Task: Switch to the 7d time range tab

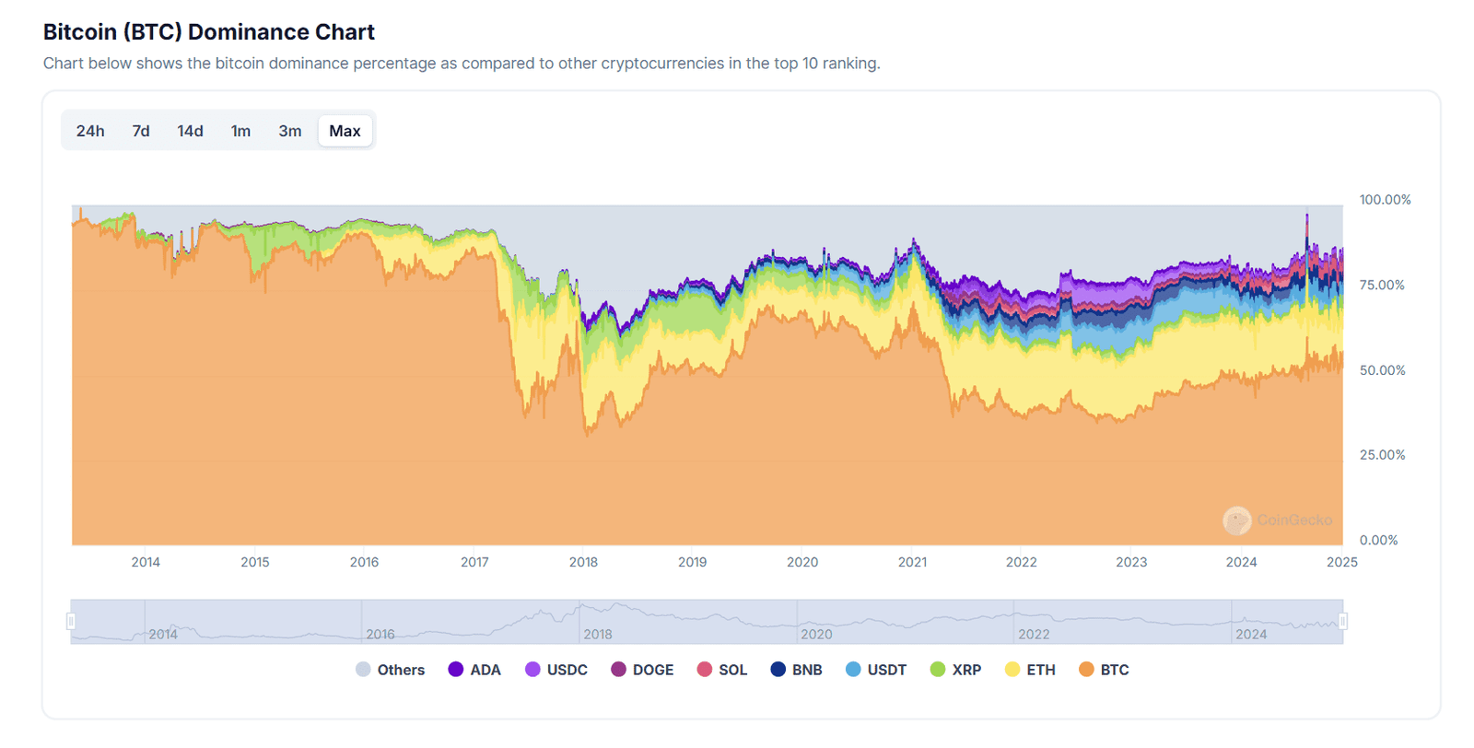Action: [x=140, y=130]
